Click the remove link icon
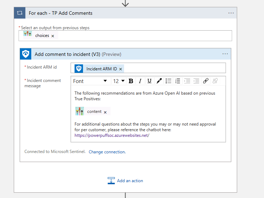Image resolution: width=264 pixels, height=198 pixels. click(x=215, y=81)
